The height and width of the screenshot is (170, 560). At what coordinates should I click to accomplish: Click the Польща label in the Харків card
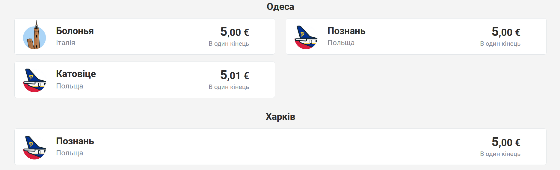point(70,153)
